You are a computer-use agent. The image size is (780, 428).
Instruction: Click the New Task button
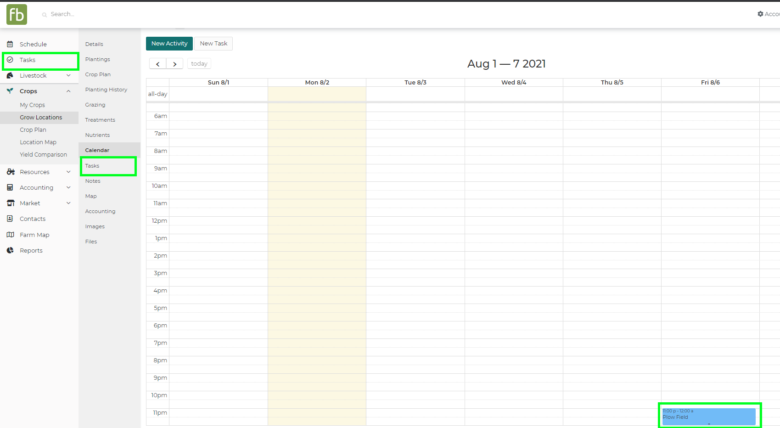213,44
